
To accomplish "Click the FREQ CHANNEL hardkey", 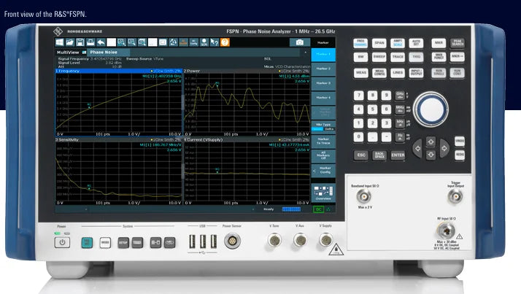I will pos(360,43).
